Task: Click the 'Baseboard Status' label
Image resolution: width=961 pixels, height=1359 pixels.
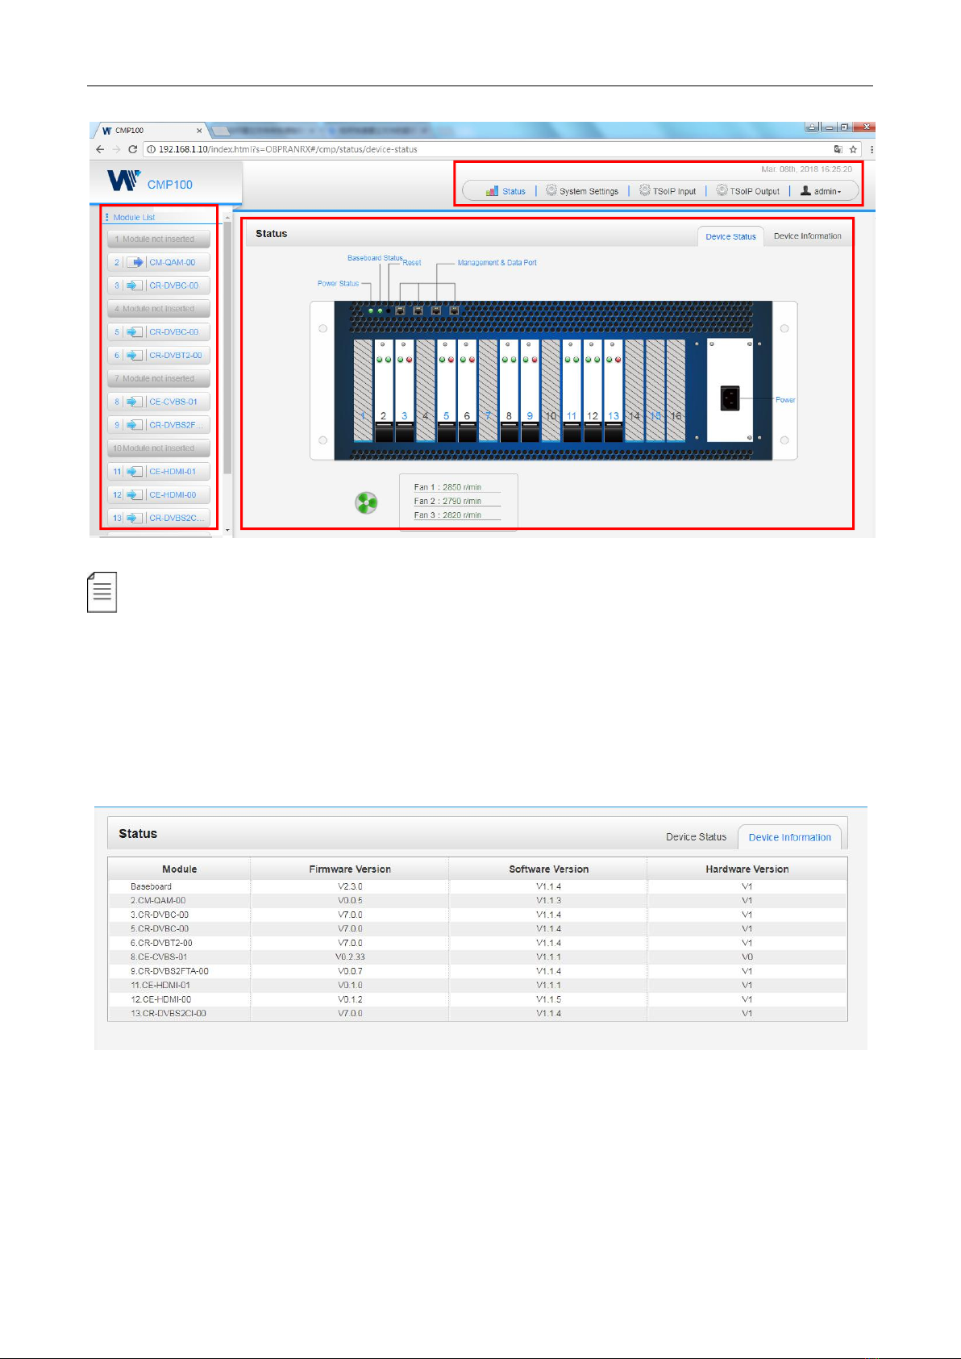Action: [375, 258]
